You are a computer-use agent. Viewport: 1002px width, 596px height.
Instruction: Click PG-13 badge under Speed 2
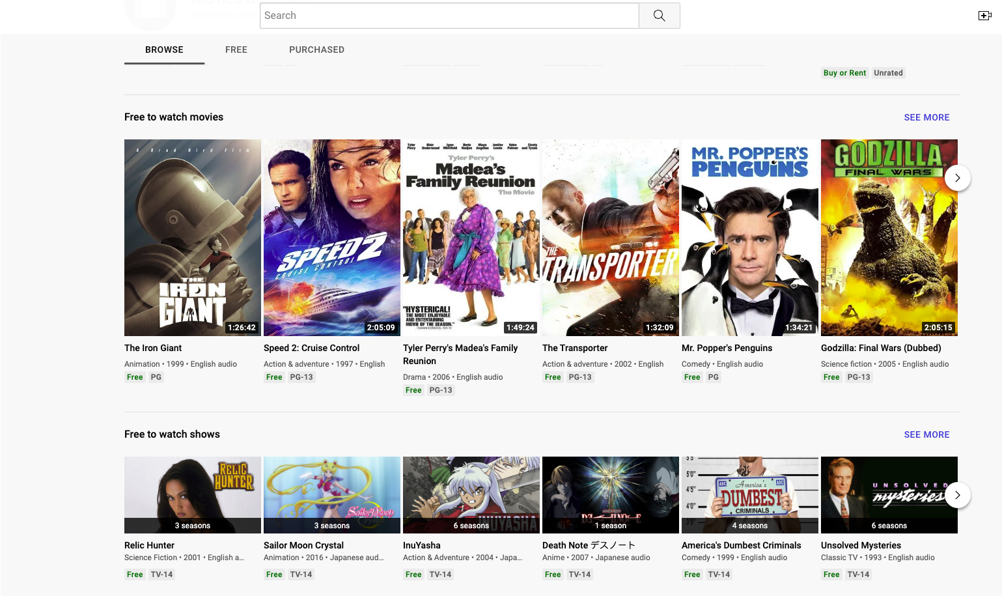point(301,377)
